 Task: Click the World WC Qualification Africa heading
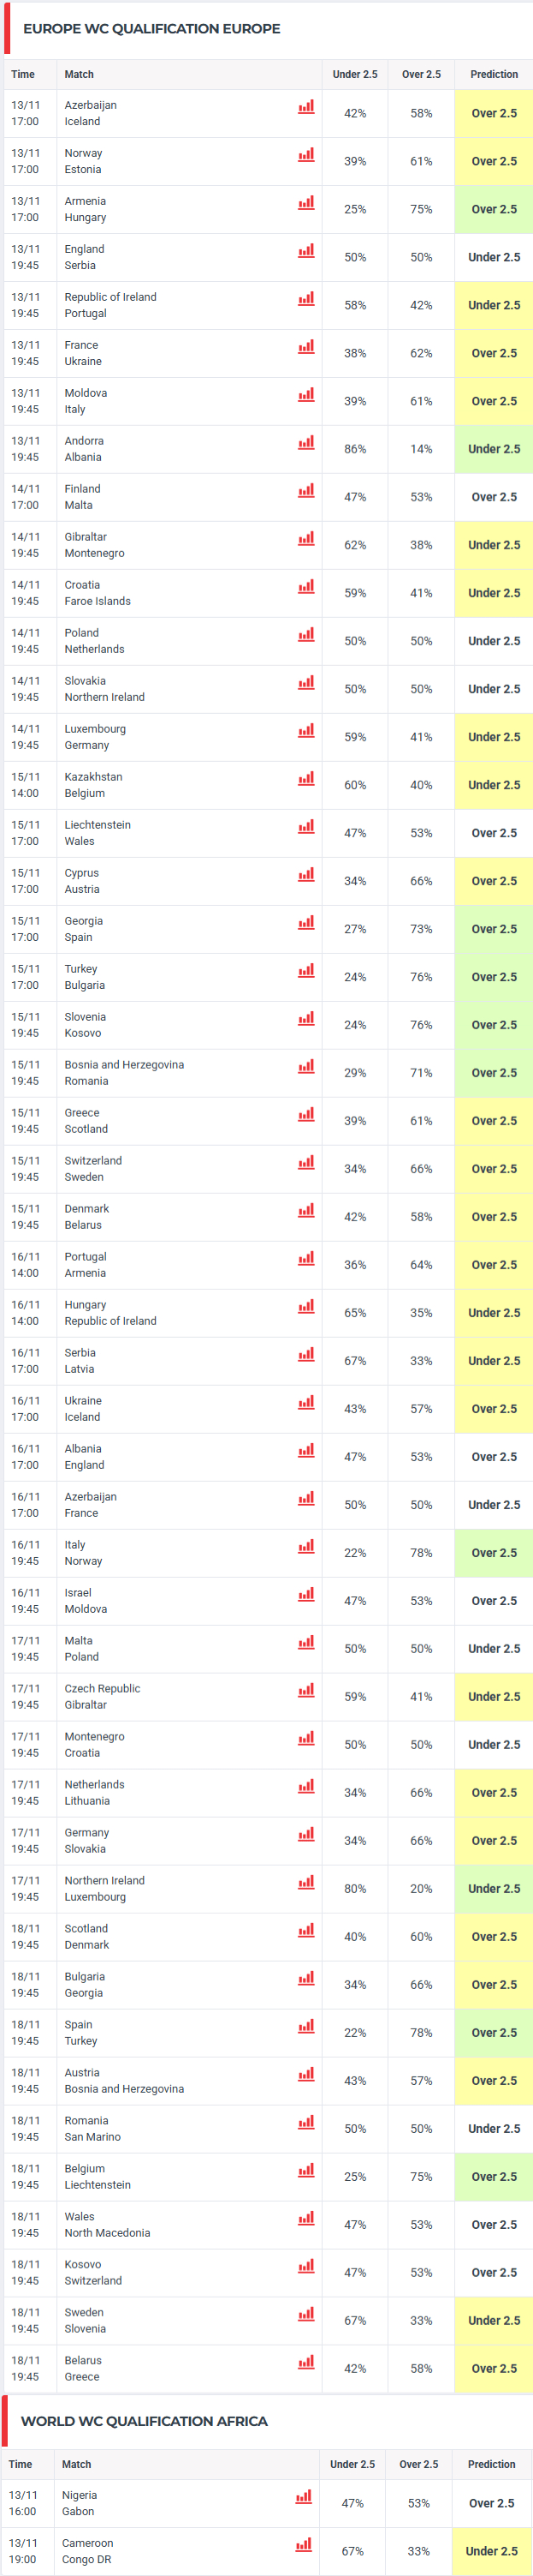tap(144, 2421)
